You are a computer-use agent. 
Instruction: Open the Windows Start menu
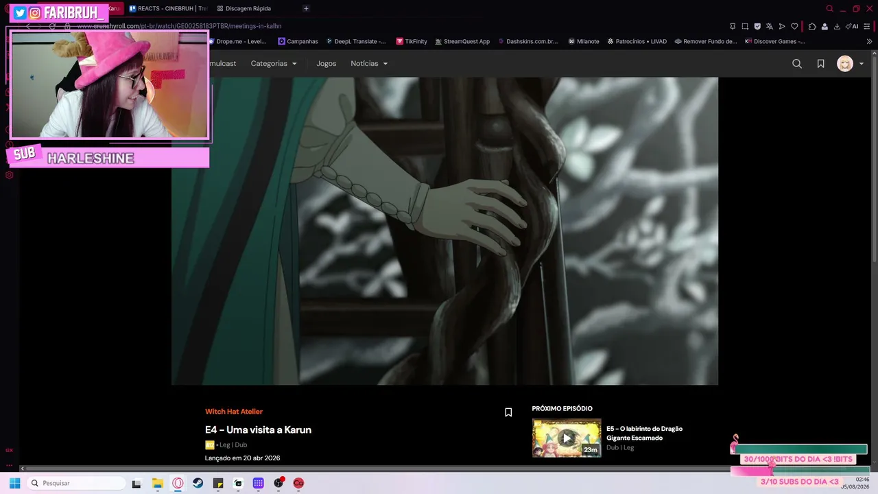click(14, 483)
